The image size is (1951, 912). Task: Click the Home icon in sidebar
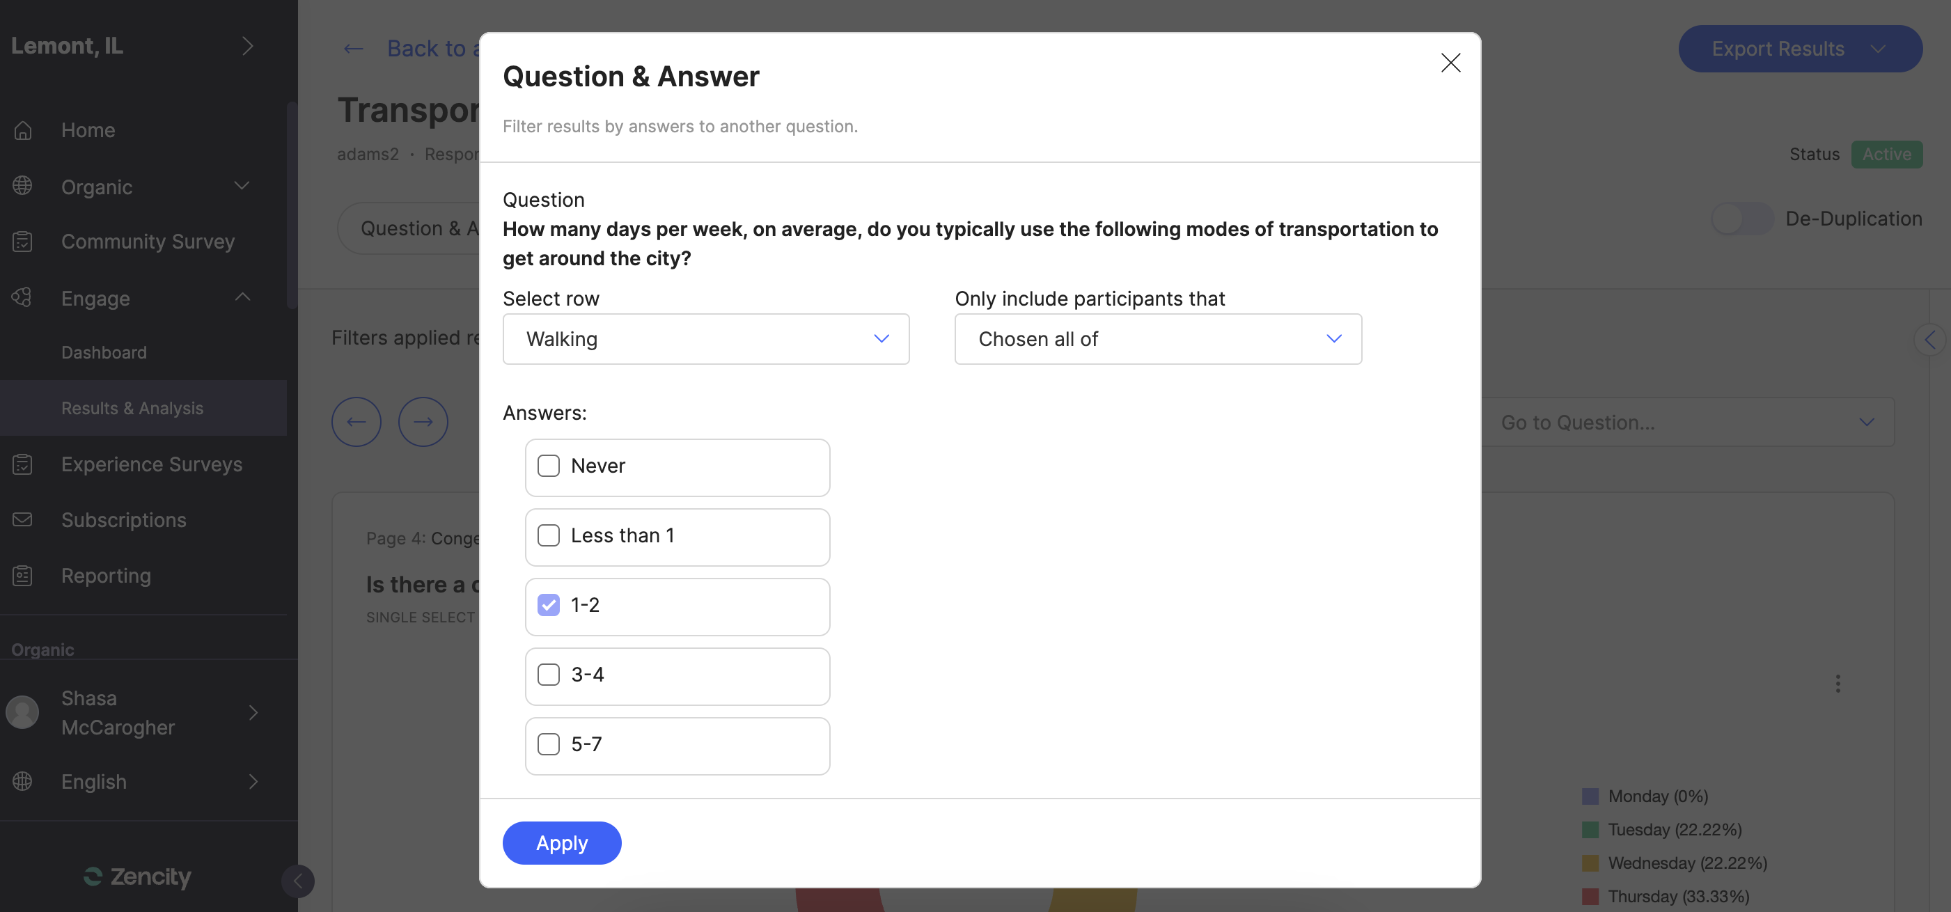point(23,130)
